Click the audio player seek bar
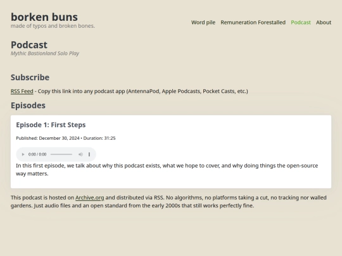Viewport: 342px width, 256px height. [x=61, y=154]
